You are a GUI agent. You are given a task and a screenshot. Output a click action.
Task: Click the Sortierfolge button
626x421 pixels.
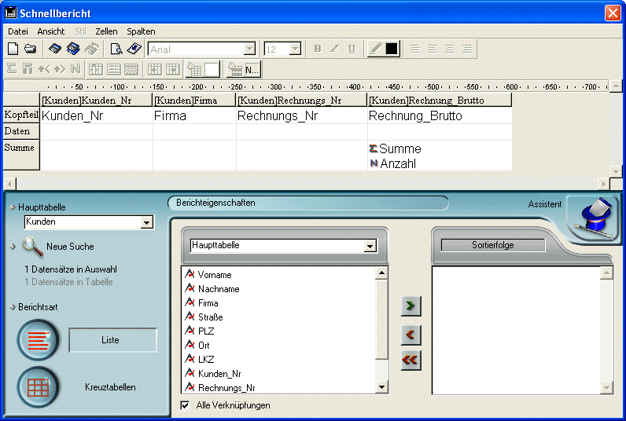click(492, 245)
